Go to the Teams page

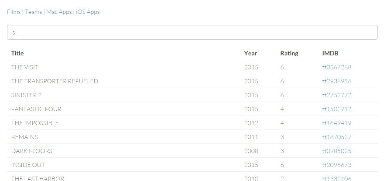click(33, 12)
